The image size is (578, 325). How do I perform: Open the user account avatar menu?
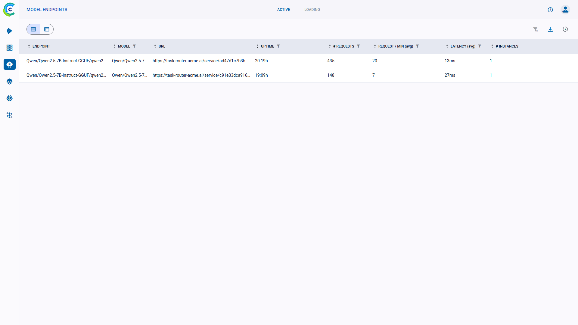coord(565,10)
